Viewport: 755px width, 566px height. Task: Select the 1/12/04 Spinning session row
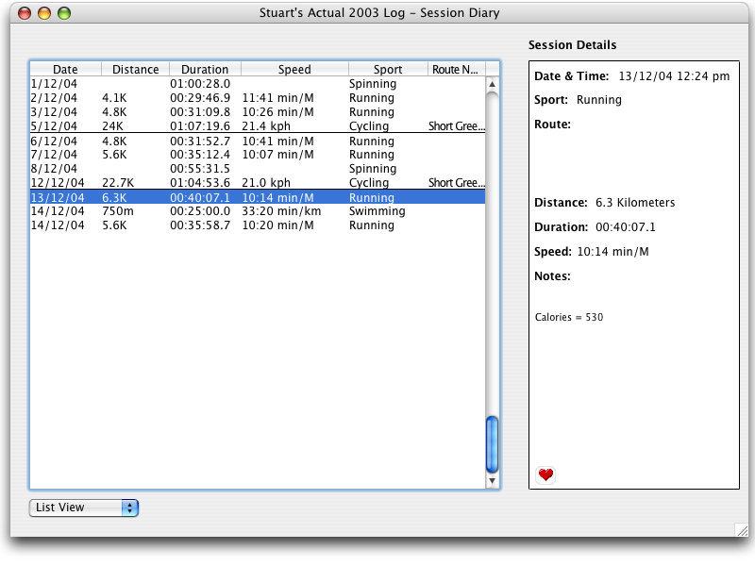click(258, 84)
